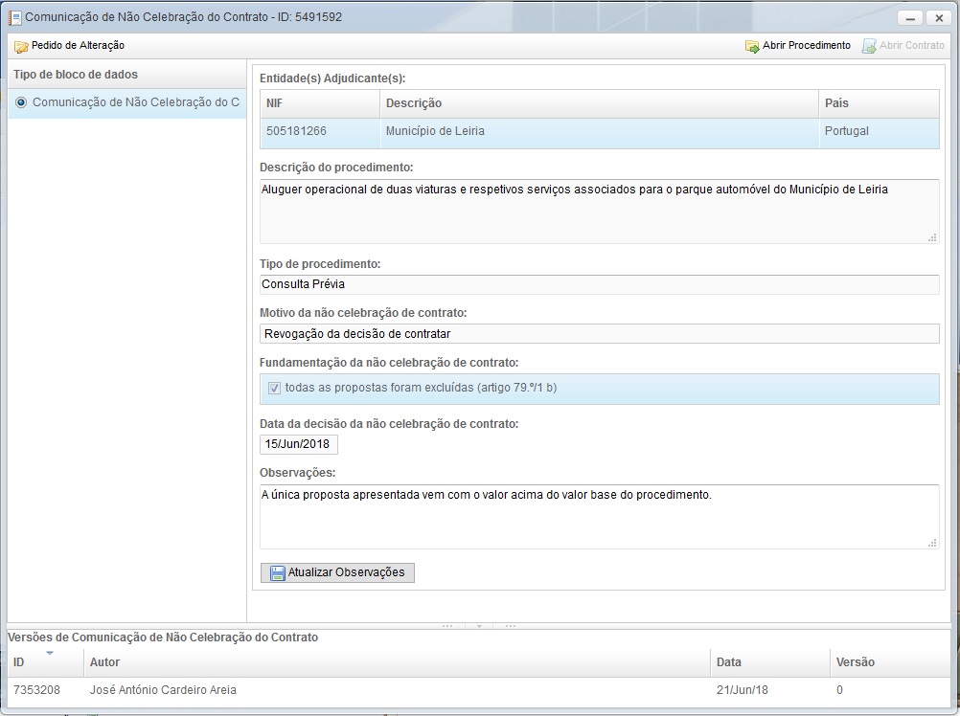Open the Abrir Procedimento link in the toolbar
Screen dimensions: 960x716
[x=806, y=46]
